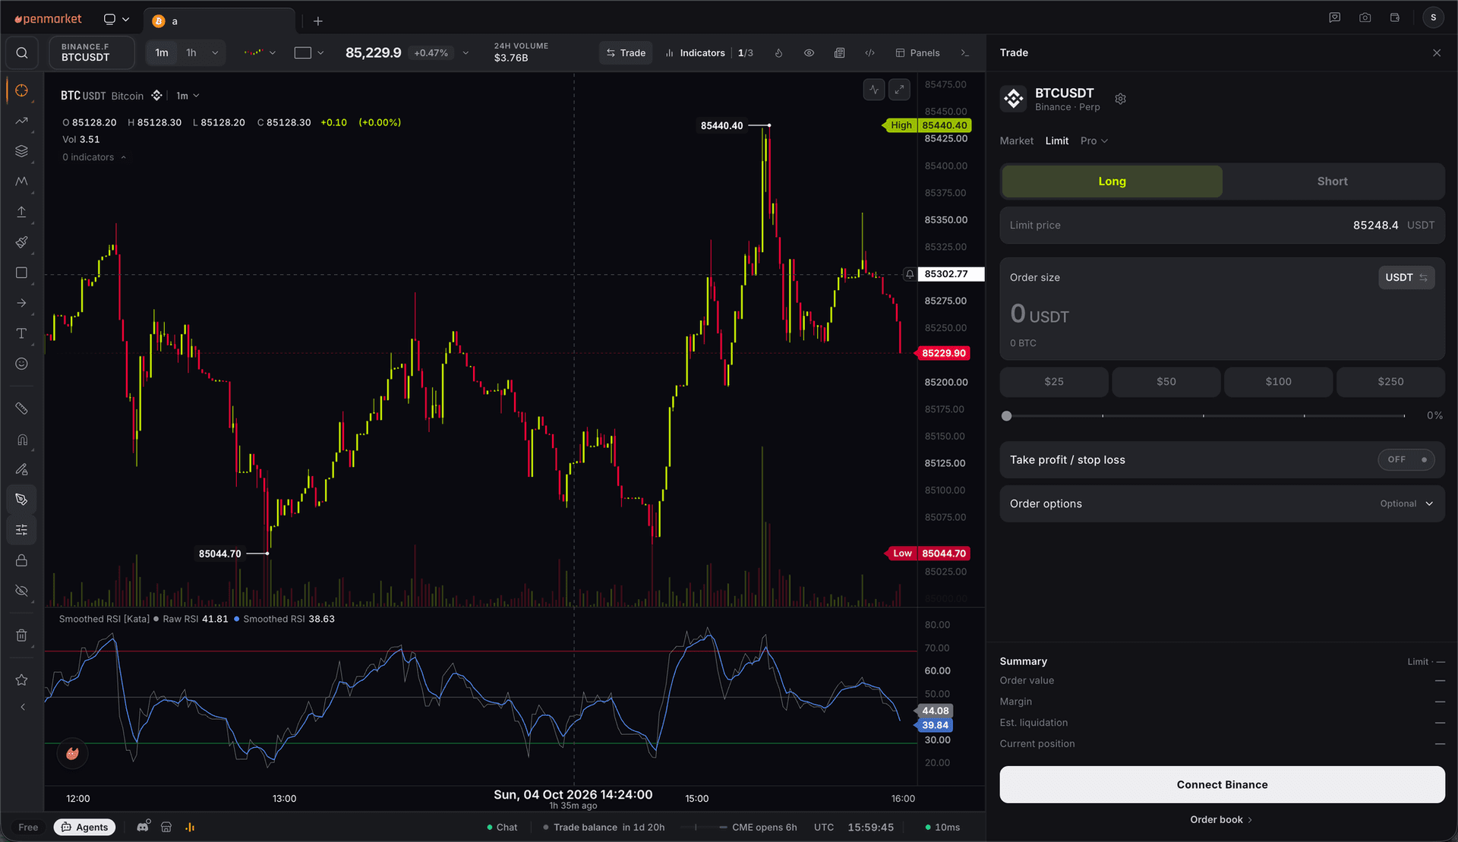Image resolution: width=1458 pixels, height=842 pixels.
Task: Collapse the left drawing toolbar
Action: 22,707
